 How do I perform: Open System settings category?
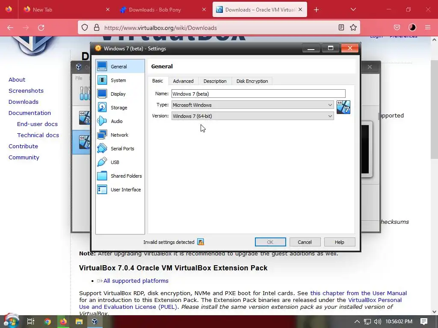[120, 80]
